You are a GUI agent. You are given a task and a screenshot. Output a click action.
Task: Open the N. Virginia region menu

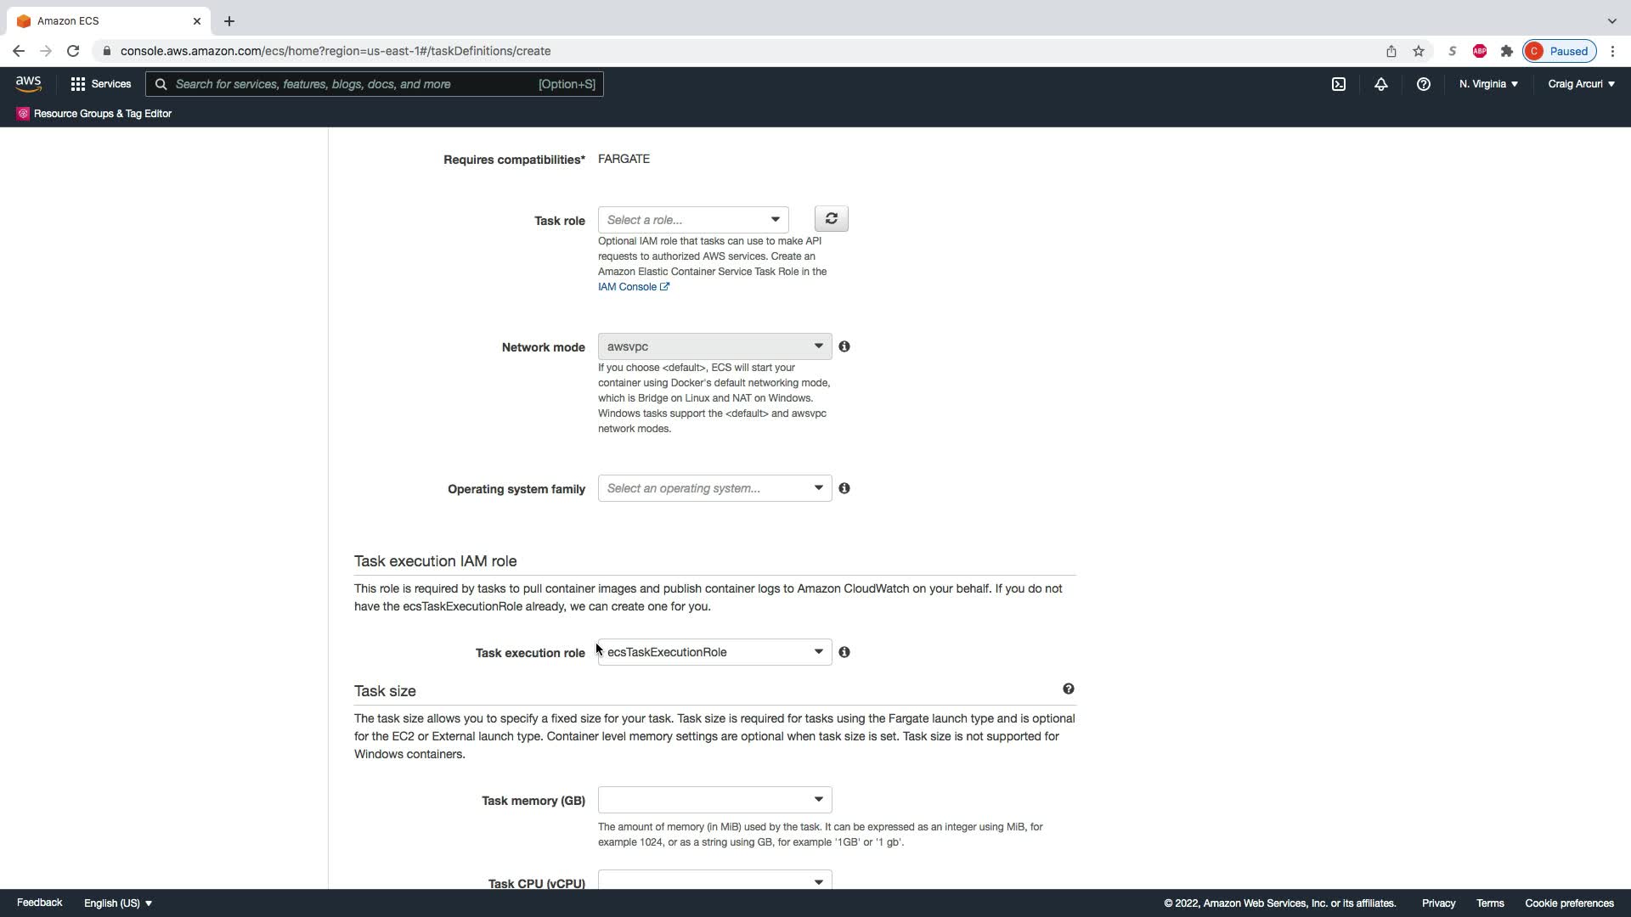(x=1488, y=84)
